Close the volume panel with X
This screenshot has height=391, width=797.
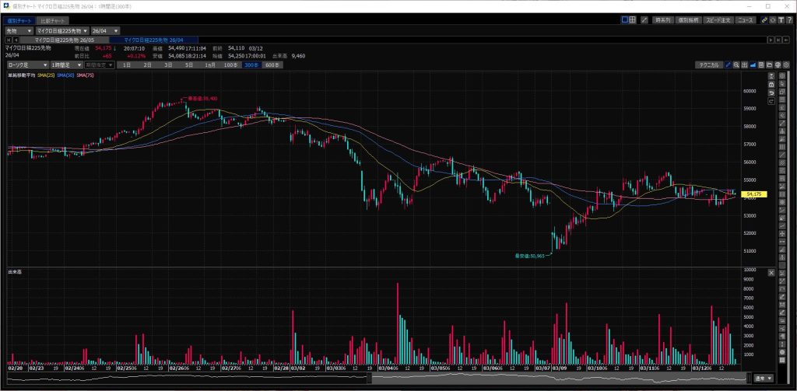[771, 273]
